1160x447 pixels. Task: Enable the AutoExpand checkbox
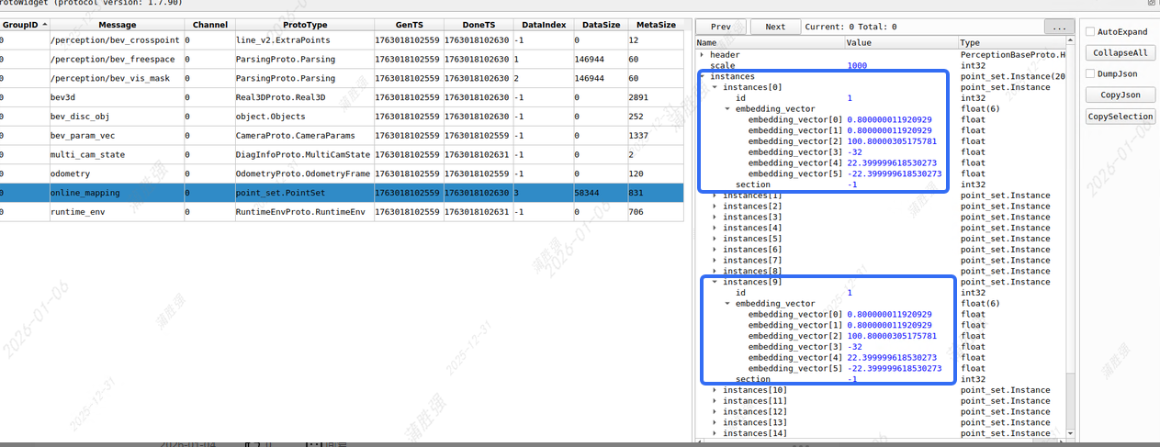click(1090, 32)
